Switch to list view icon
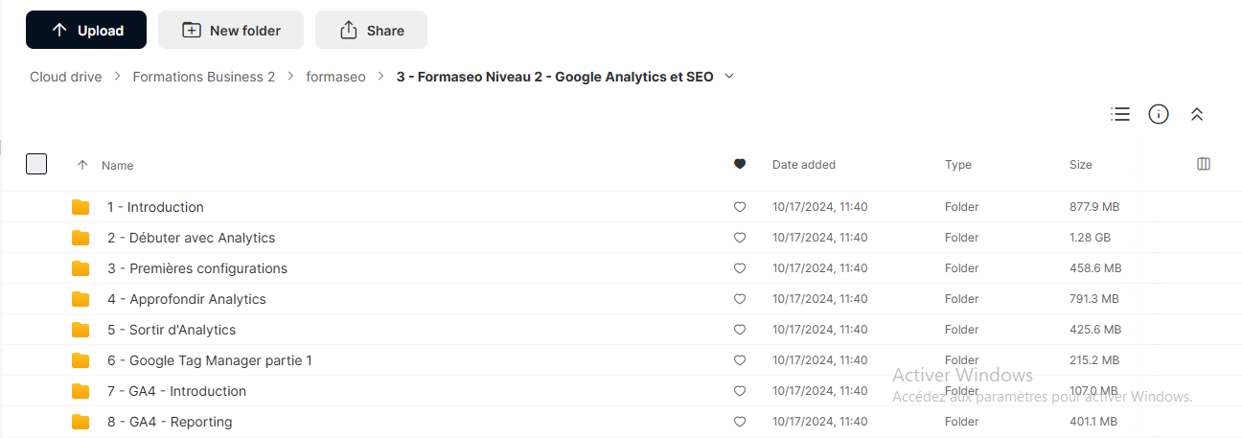 click(x=1120, y=114)
